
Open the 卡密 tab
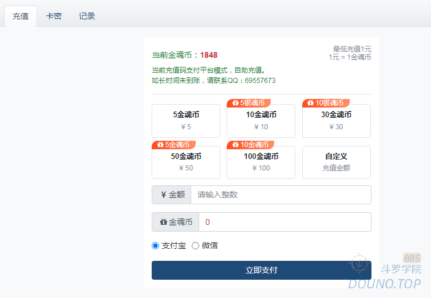point(54,17)
